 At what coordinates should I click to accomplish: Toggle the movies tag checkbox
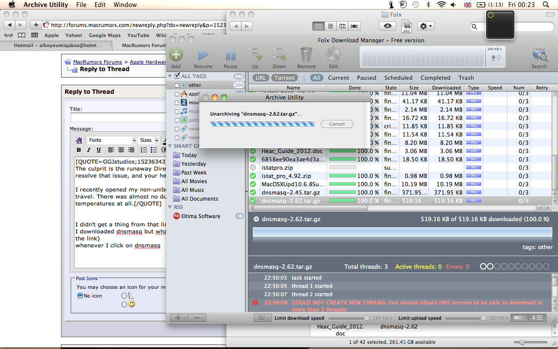pyautogui.click(x=177, y=103)
